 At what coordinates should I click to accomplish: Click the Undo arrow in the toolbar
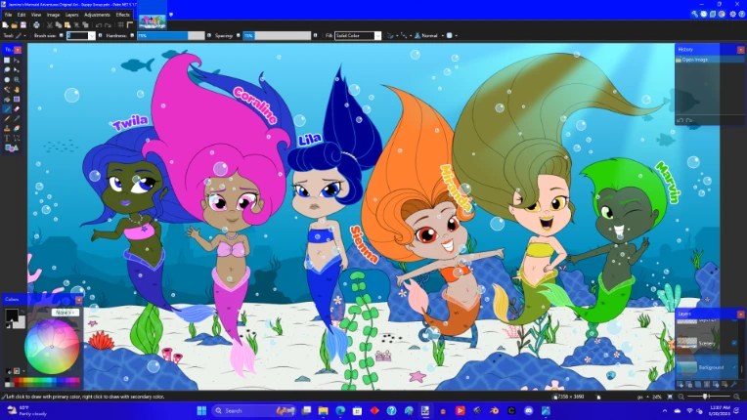point(99,25)
